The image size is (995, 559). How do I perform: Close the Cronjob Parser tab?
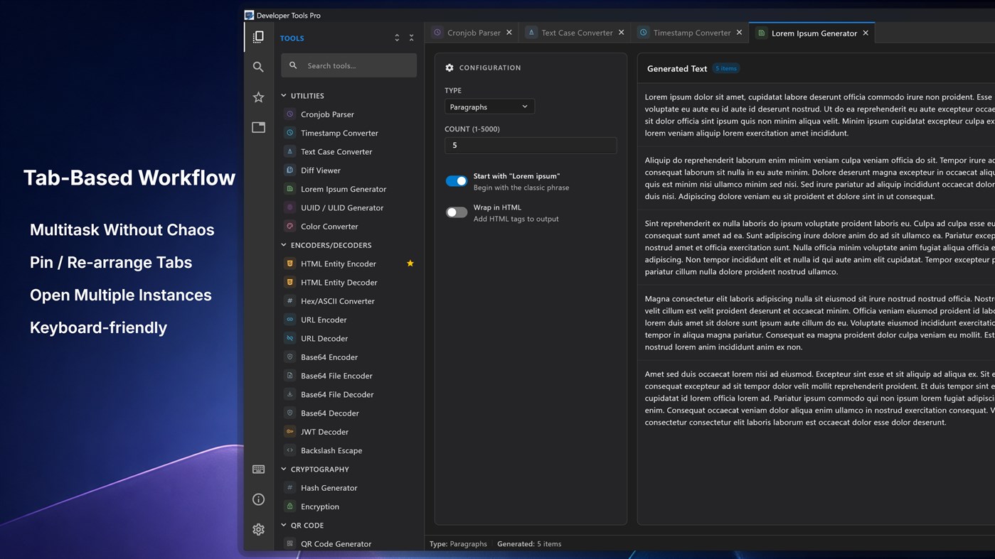509,33
